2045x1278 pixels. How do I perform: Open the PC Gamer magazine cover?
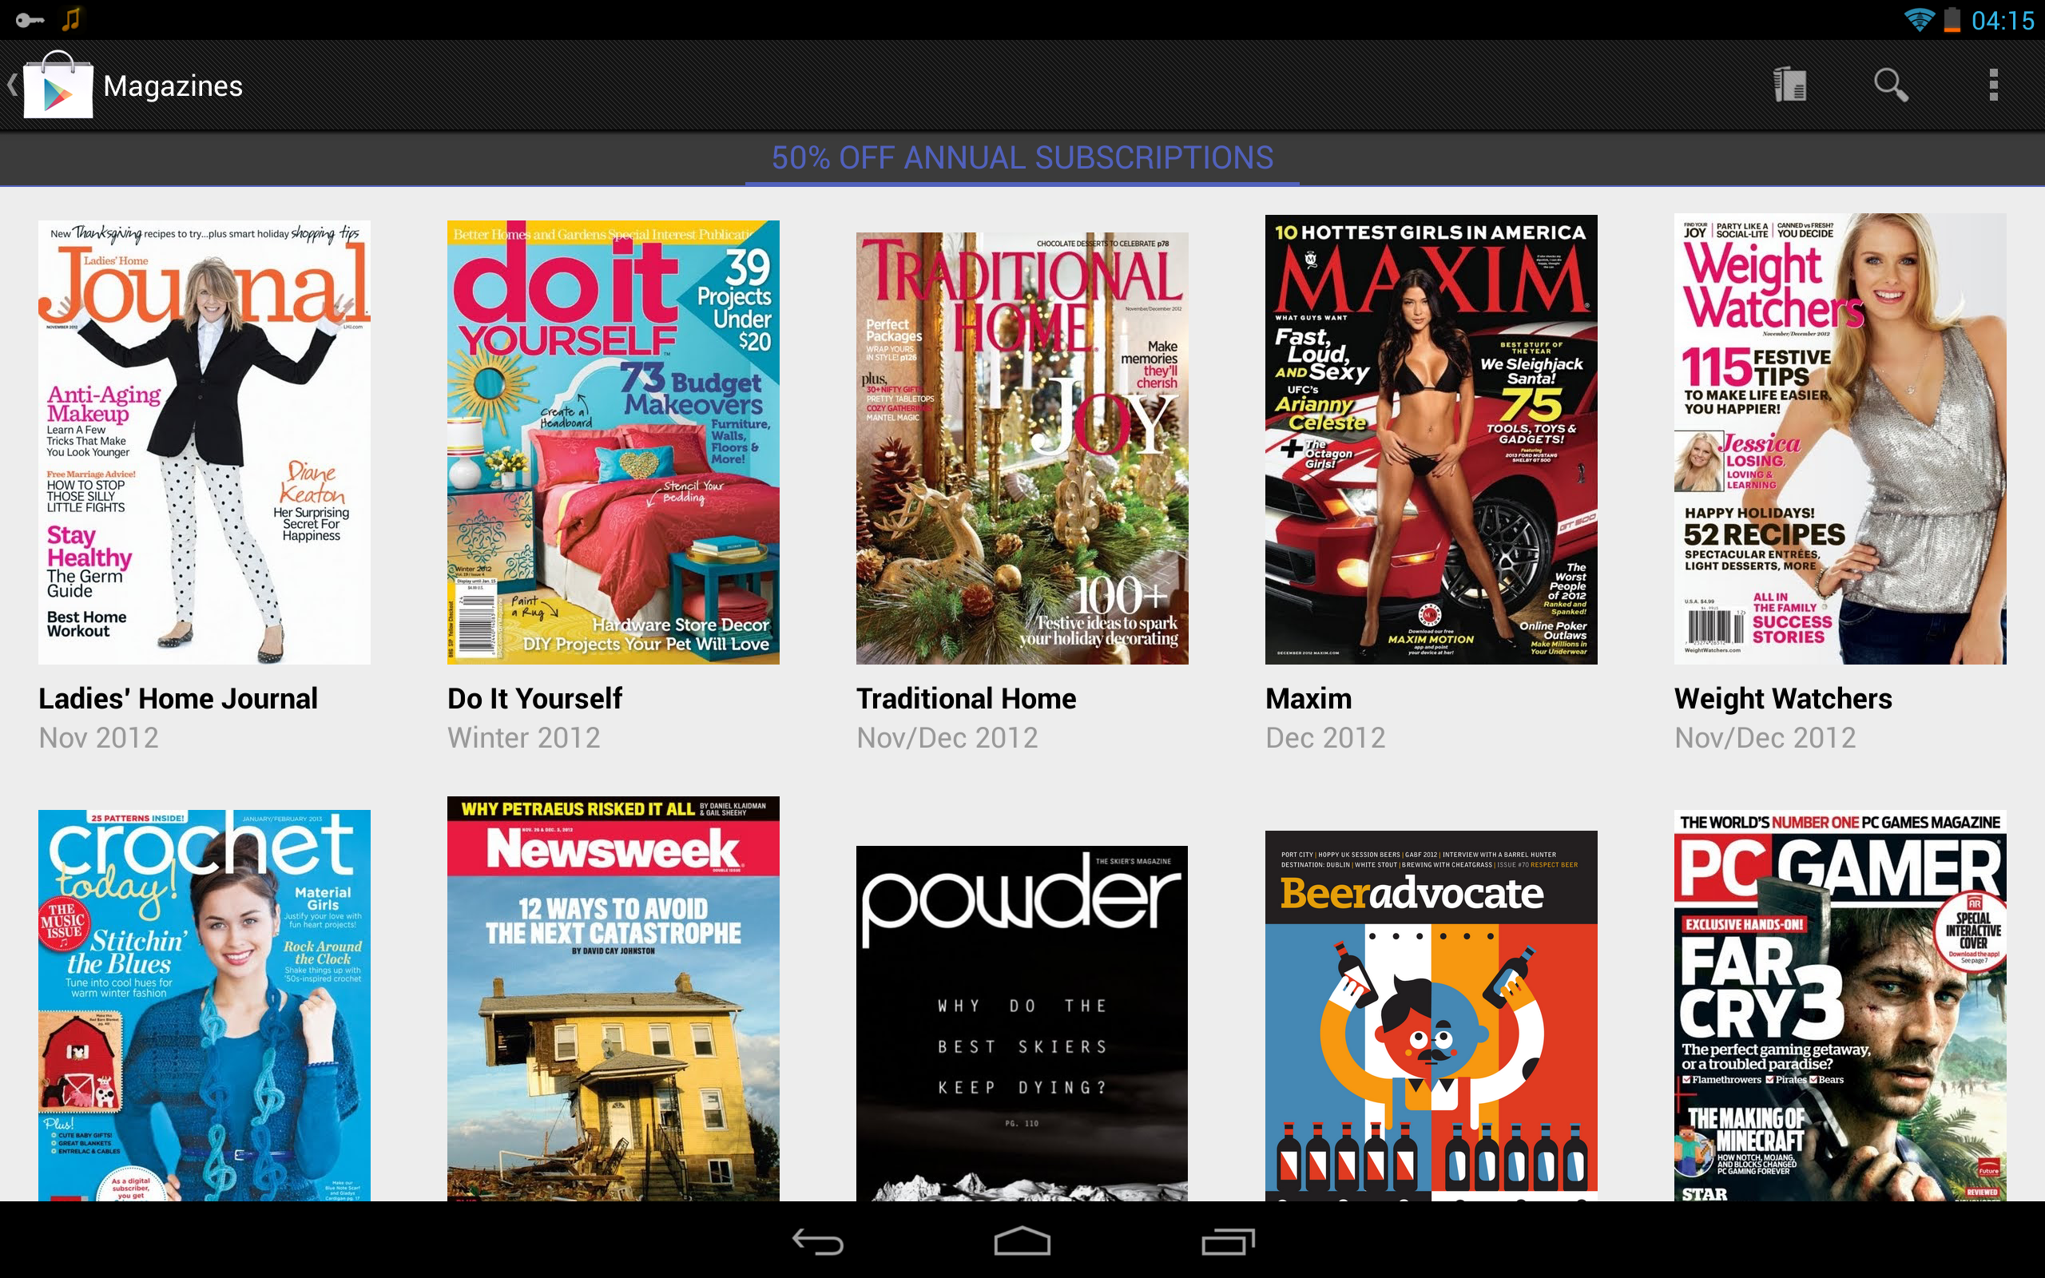point(1840,1005)
